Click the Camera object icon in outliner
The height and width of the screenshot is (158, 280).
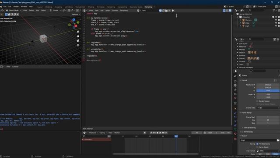(243, 20)
